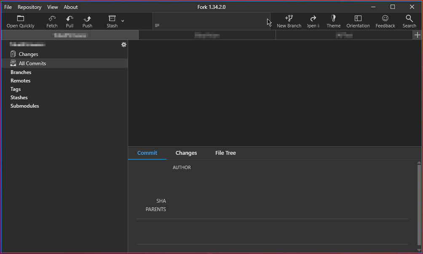Screen dimensions: 423x254
Task: Open Changes in the sidebar
Action: click(x=64, y=54)
